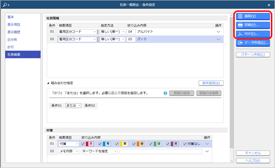Click the blue 青 color swatch

coord(107,144)
